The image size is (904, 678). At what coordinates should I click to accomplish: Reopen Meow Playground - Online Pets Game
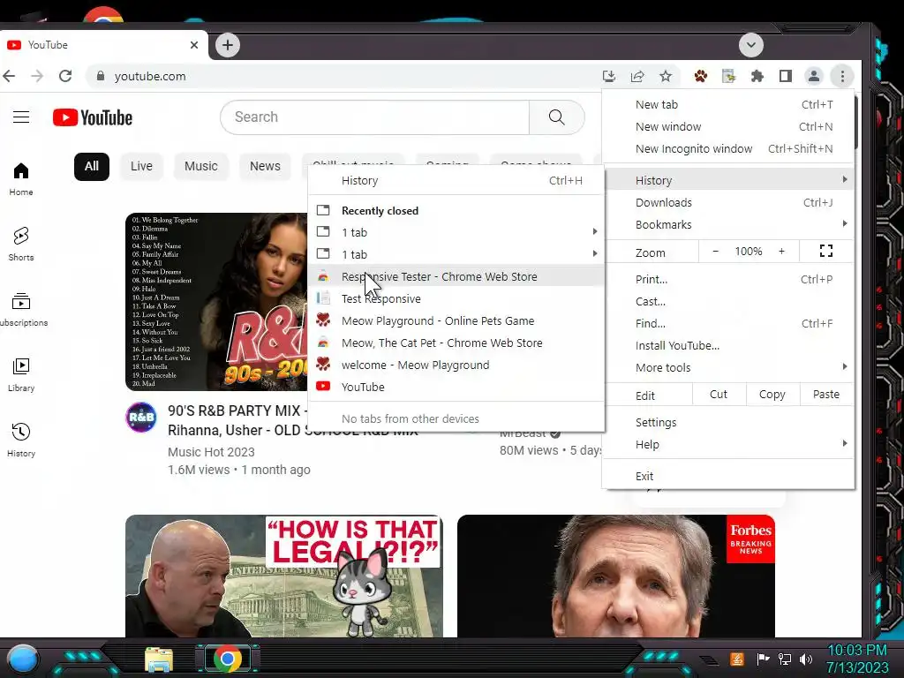click(456, 320)
